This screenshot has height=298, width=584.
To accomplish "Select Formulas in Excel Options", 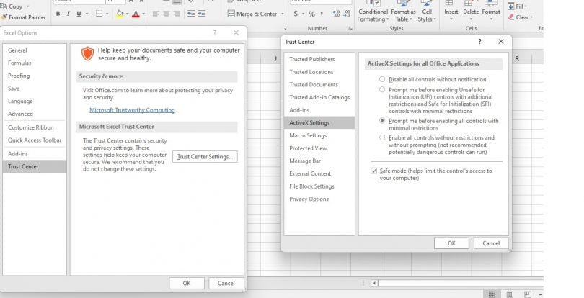I will coord(35,63).
